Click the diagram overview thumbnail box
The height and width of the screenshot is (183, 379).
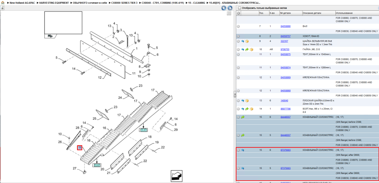click(x=63, y=23)
